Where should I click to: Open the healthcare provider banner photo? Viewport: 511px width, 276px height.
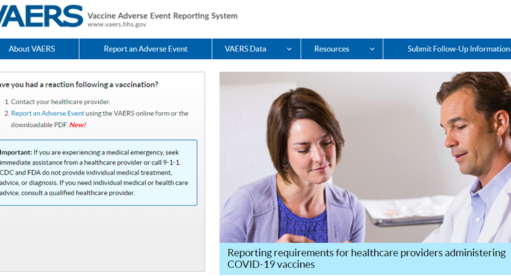pyautogui.click(x=365, y=157)
